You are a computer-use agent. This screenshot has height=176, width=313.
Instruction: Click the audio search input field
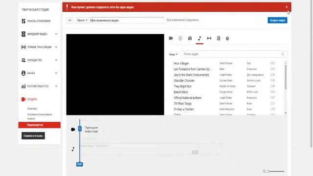(x=235, y=54)
